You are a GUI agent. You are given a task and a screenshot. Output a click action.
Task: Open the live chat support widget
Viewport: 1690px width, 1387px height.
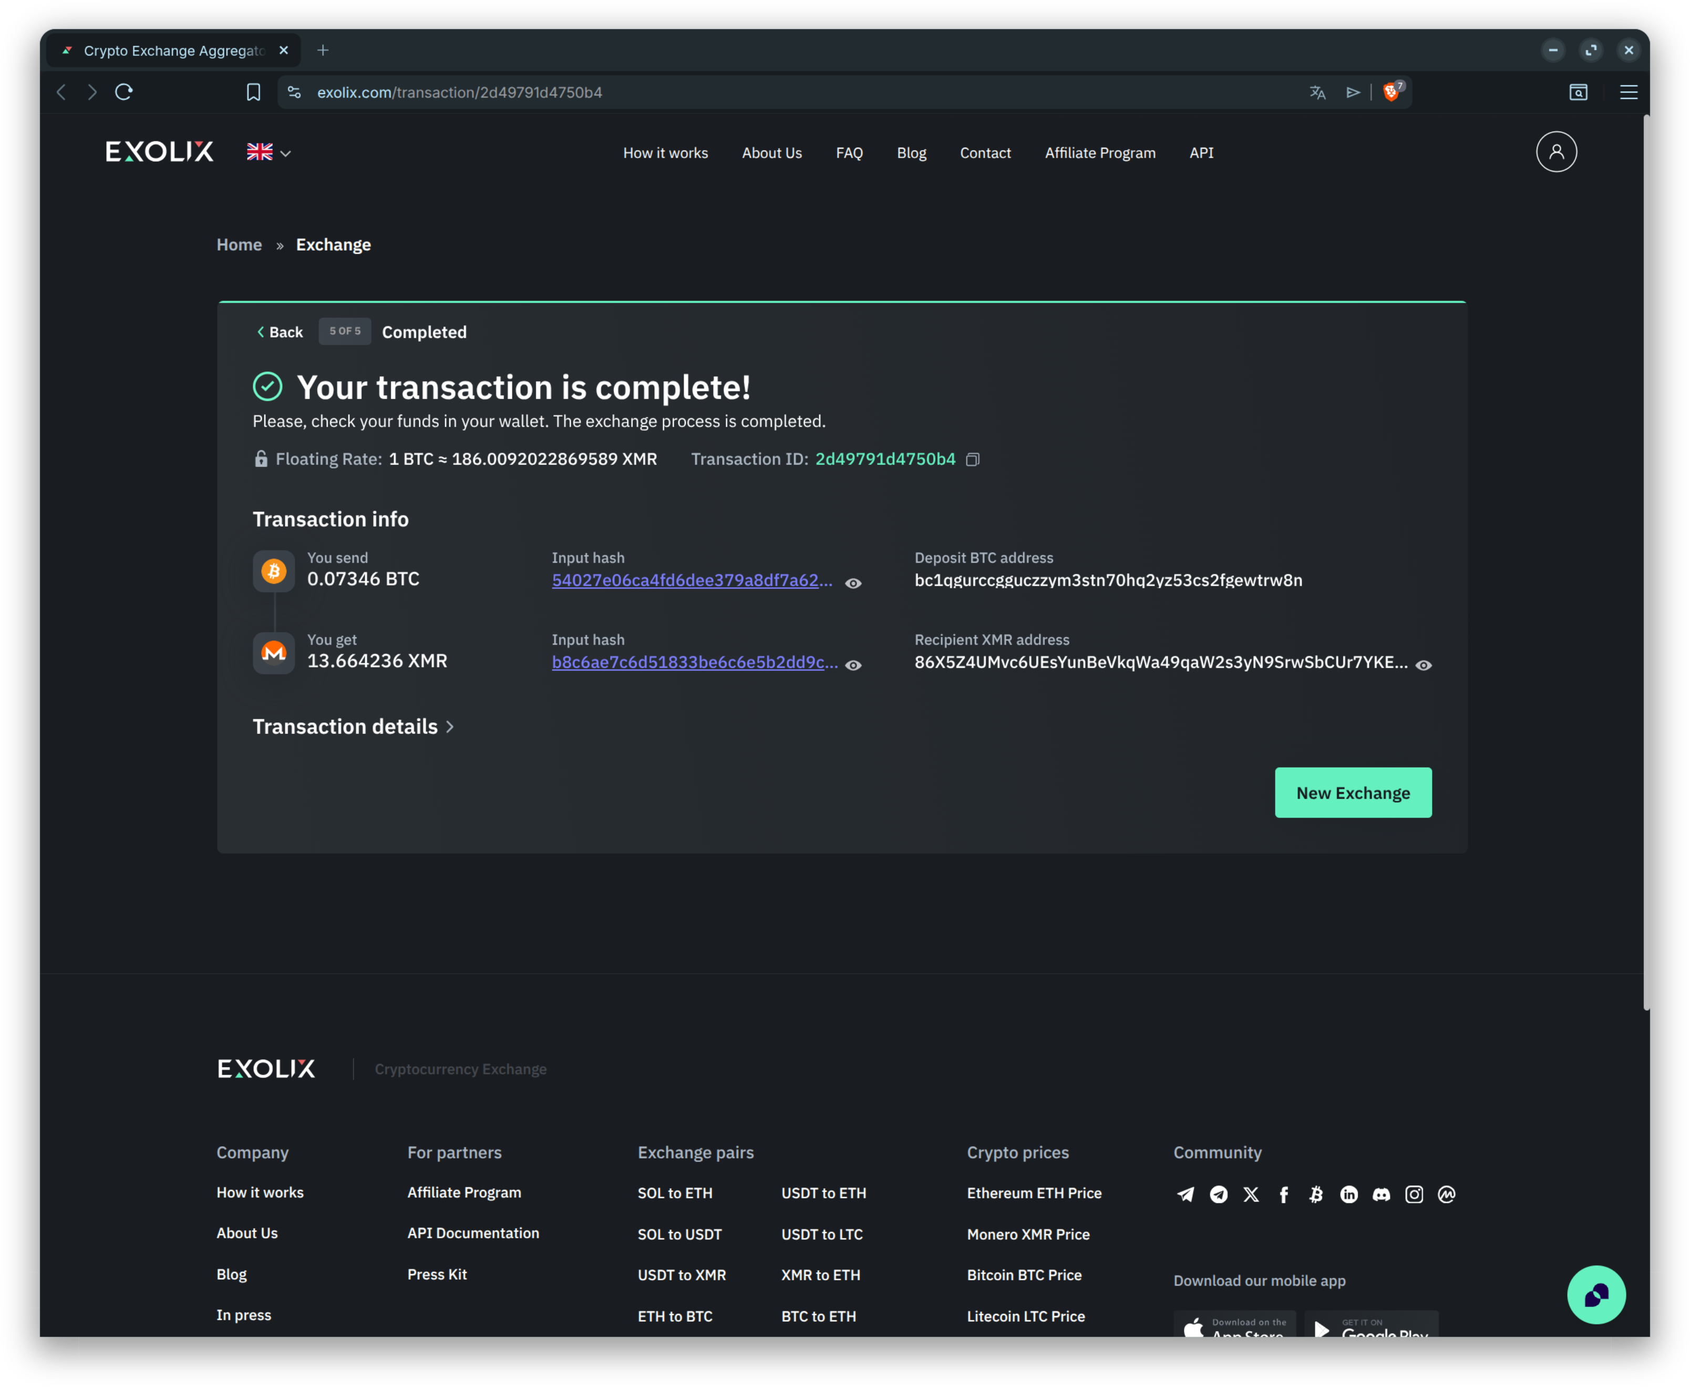[1596, 1295]
